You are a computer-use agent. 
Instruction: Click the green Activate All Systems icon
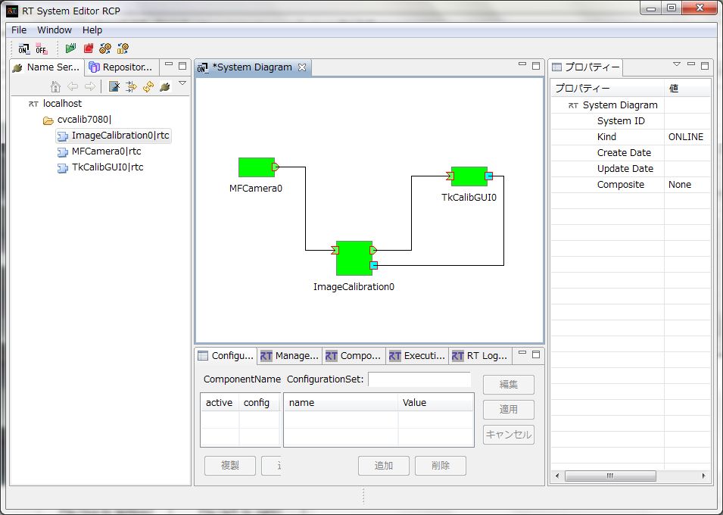coord(70,48)
